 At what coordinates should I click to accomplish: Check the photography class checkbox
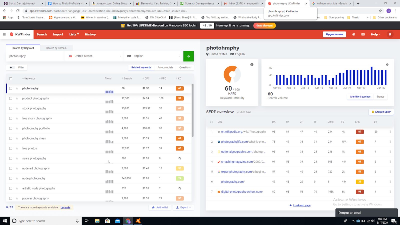[x=10, y=138]
